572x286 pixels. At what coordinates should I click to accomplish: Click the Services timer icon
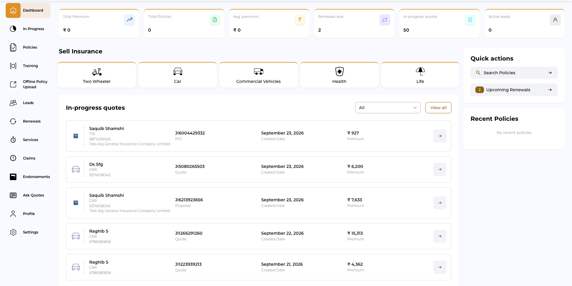(x=13, y=140)
